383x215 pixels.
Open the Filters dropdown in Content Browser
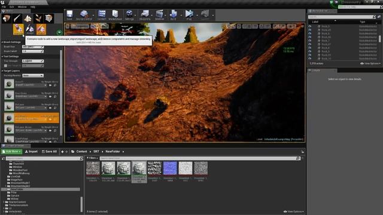click(92, 158)
